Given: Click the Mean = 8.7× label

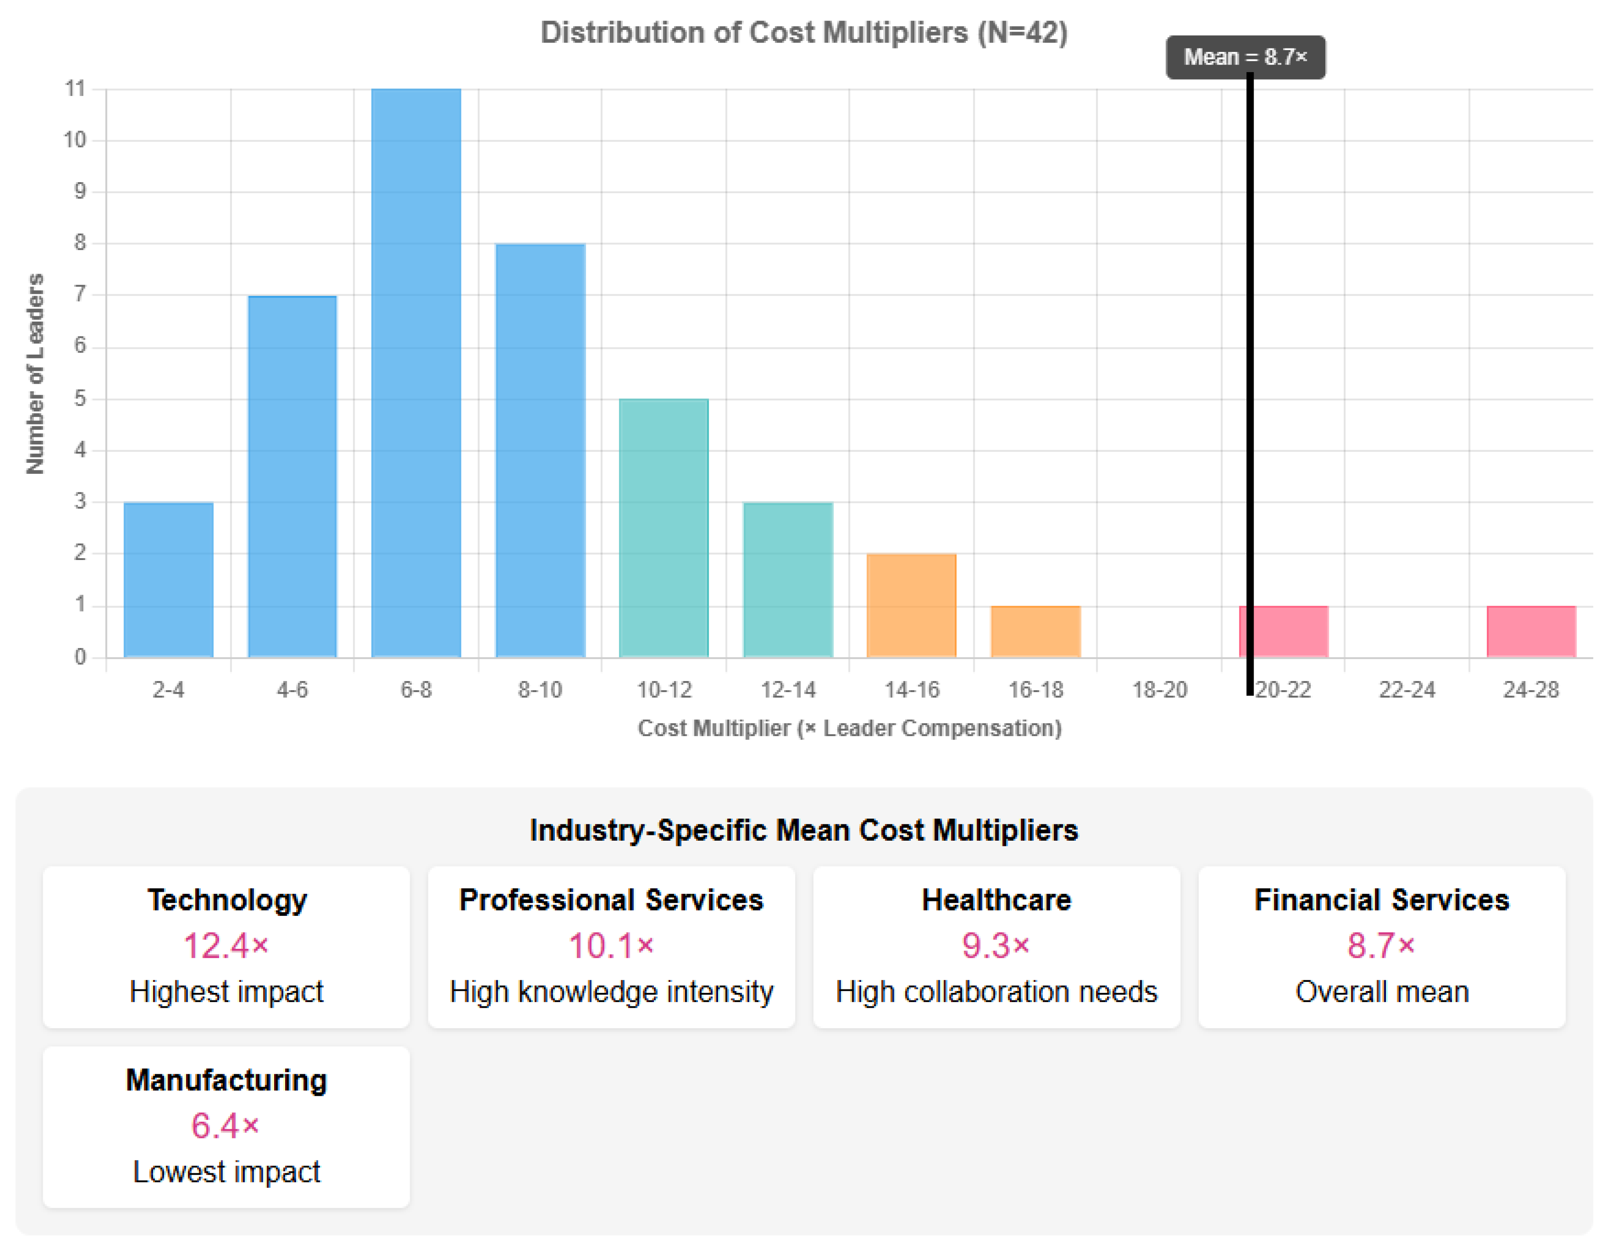Looking at the screenshot, I should pos(1245,57).
